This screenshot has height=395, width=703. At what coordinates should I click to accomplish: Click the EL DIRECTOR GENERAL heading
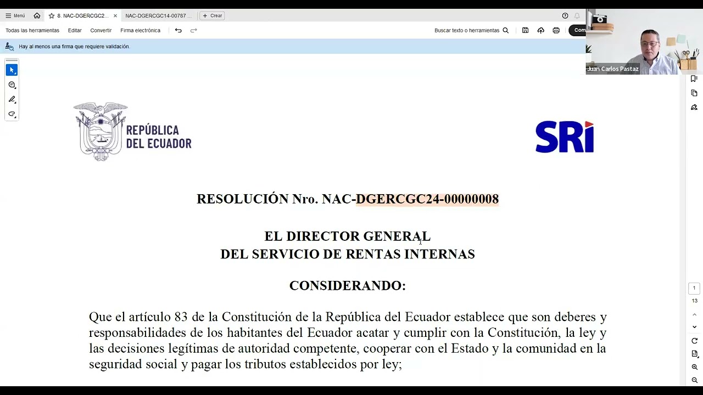coord(348,236)
